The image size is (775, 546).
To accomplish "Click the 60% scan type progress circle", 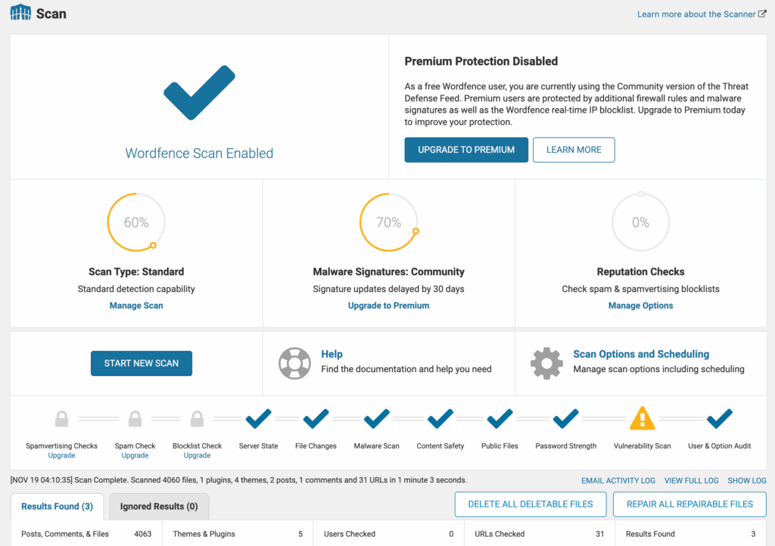I will [136, 222].
